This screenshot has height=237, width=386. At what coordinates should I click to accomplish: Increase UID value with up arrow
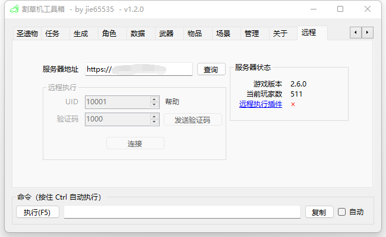(x=154, y=99)
